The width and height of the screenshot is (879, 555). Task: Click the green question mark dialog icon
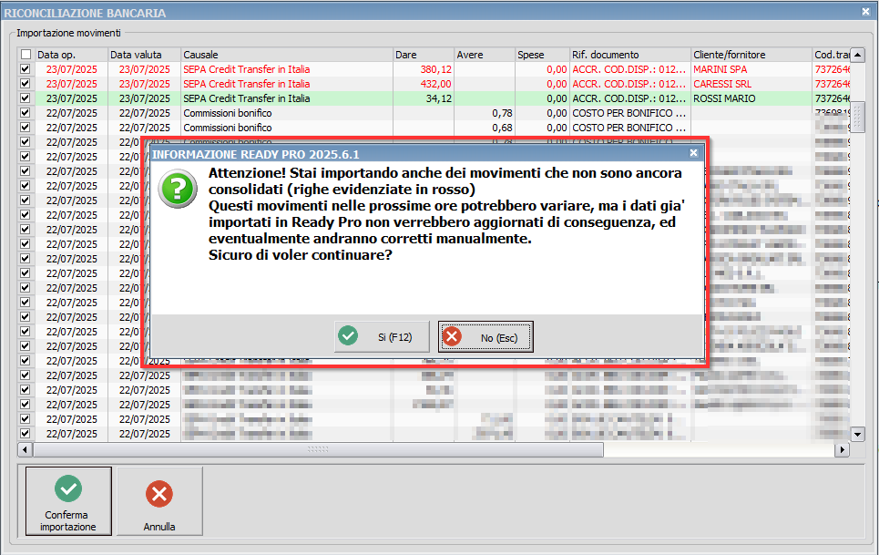pyautogui.click(x=178, y=189)
